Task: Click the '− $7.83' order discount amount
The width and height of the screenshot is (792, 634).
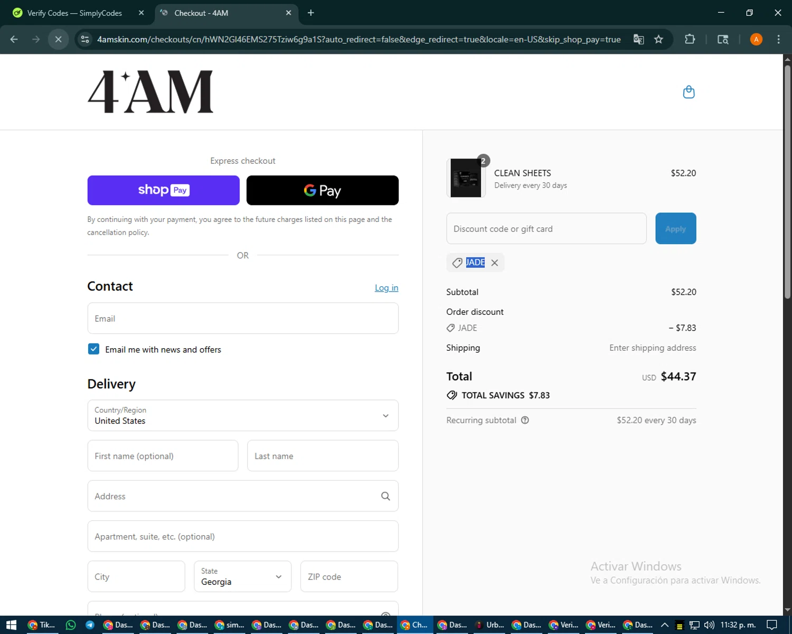Action: click(x=682, y=328)
